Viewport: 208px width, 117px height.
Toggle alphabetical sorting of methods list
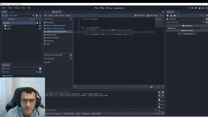[x=71, y=55]
